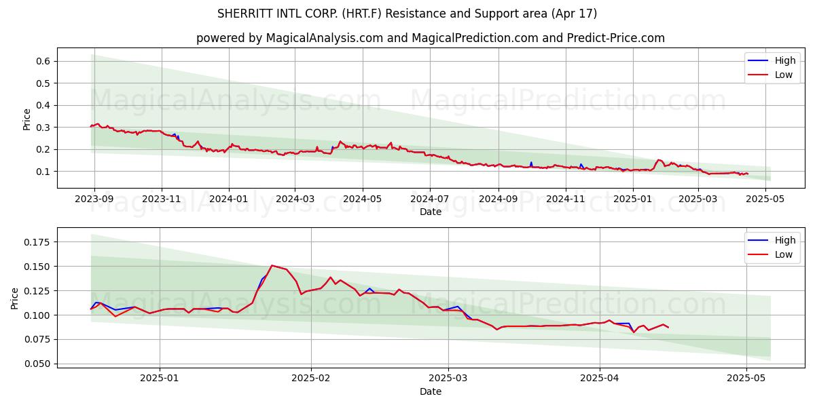Click the 2024-09 date tick label
The image size is (815, 407).
498,199
